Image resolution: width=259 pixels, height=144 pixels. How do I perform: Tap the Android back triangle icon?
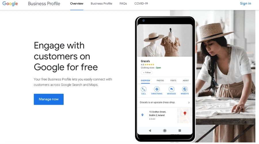click(150, 131)
